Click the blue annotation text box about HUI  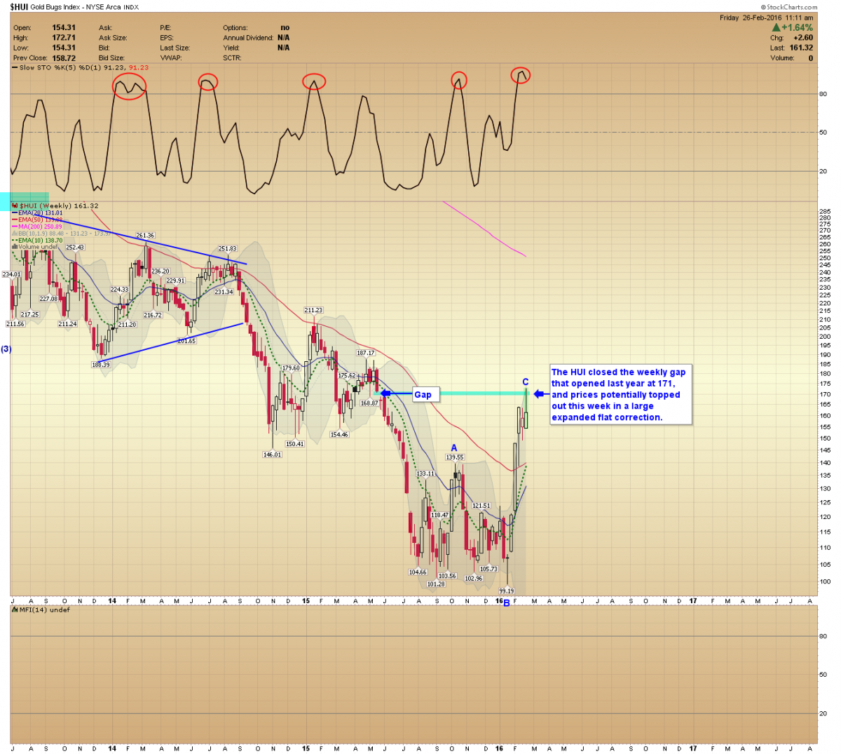pyautogui.click(x=620, y=395)
